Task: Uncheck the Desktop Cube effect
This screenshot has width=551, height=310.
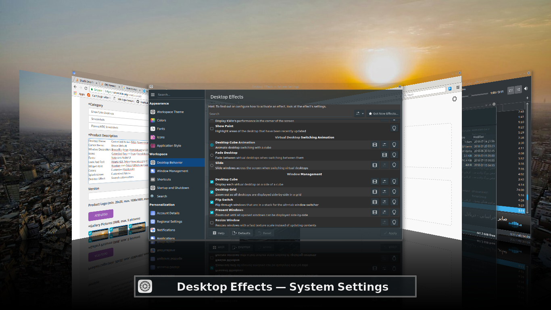Action: [212, 182]
